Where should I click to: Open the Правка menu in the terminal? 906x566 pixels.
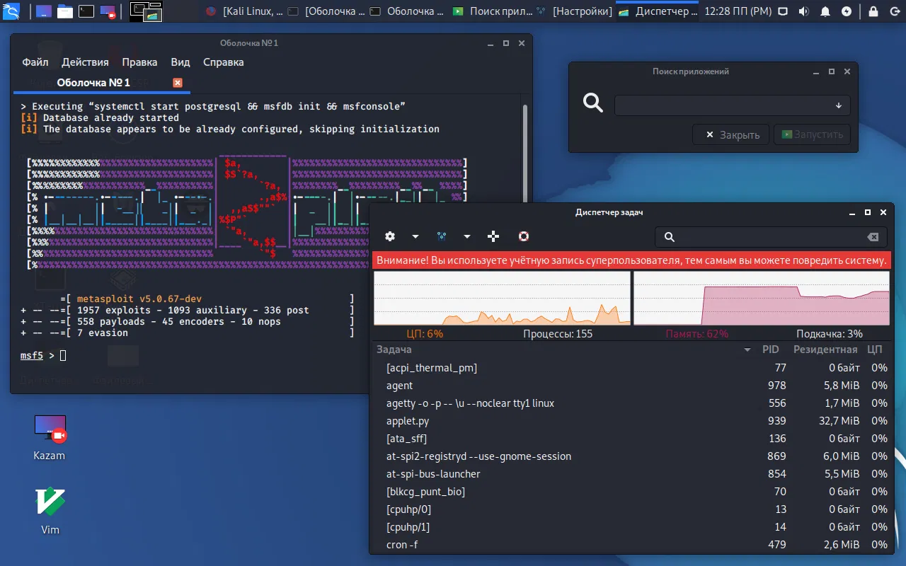(139, 62)
